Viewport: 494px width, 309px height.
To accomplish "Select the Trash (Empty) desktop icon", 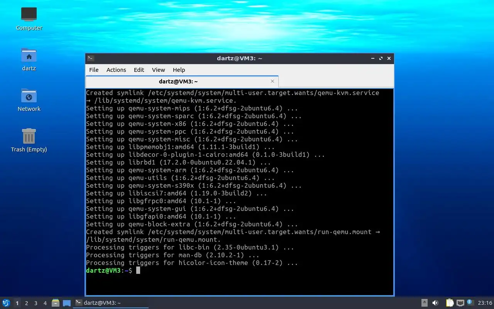I will (29, 140).
